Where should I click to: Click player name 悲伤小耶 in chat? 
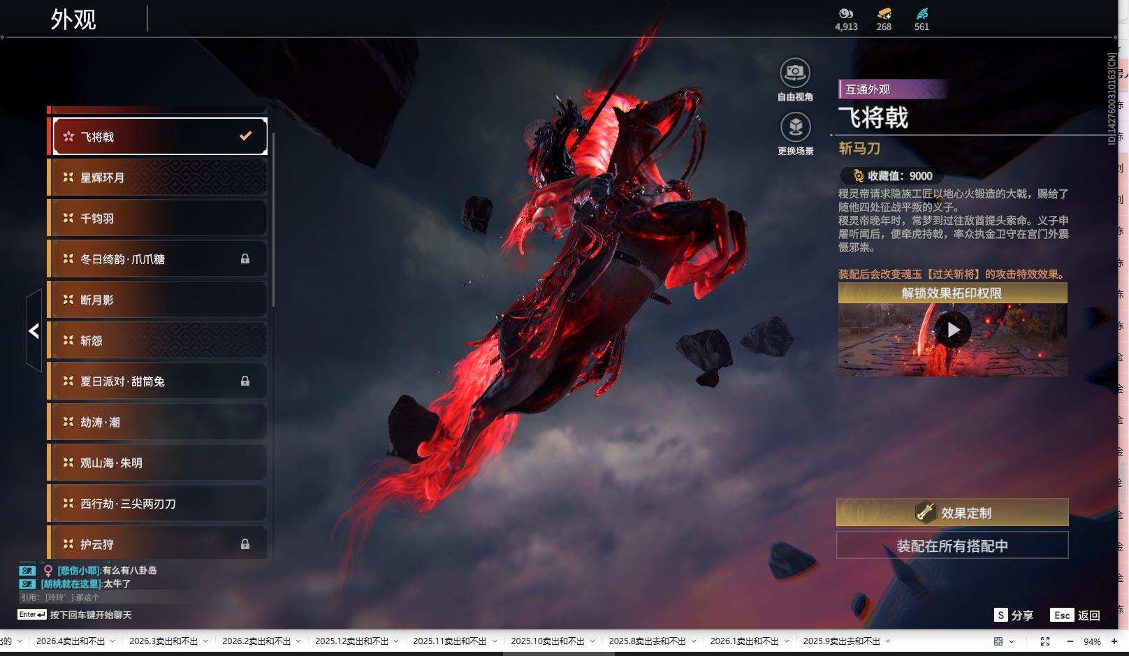(x=79, y=570)
